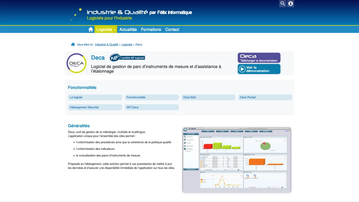Follow the Logiciels breadcrumb link
This screenshot has height=202, width=359.
pyautogui.click(x=127, y=44)
